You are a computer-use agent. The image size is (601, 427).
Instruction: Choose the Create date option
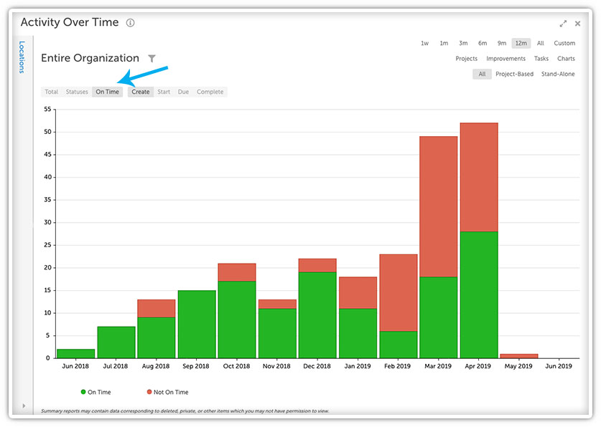(x=141, y=92)
